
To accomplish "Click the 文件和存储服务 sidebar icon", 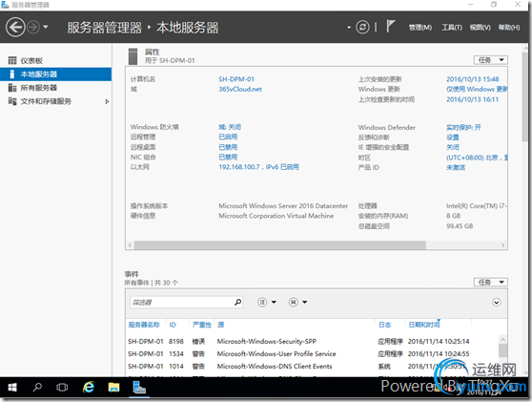I will 12,101.
